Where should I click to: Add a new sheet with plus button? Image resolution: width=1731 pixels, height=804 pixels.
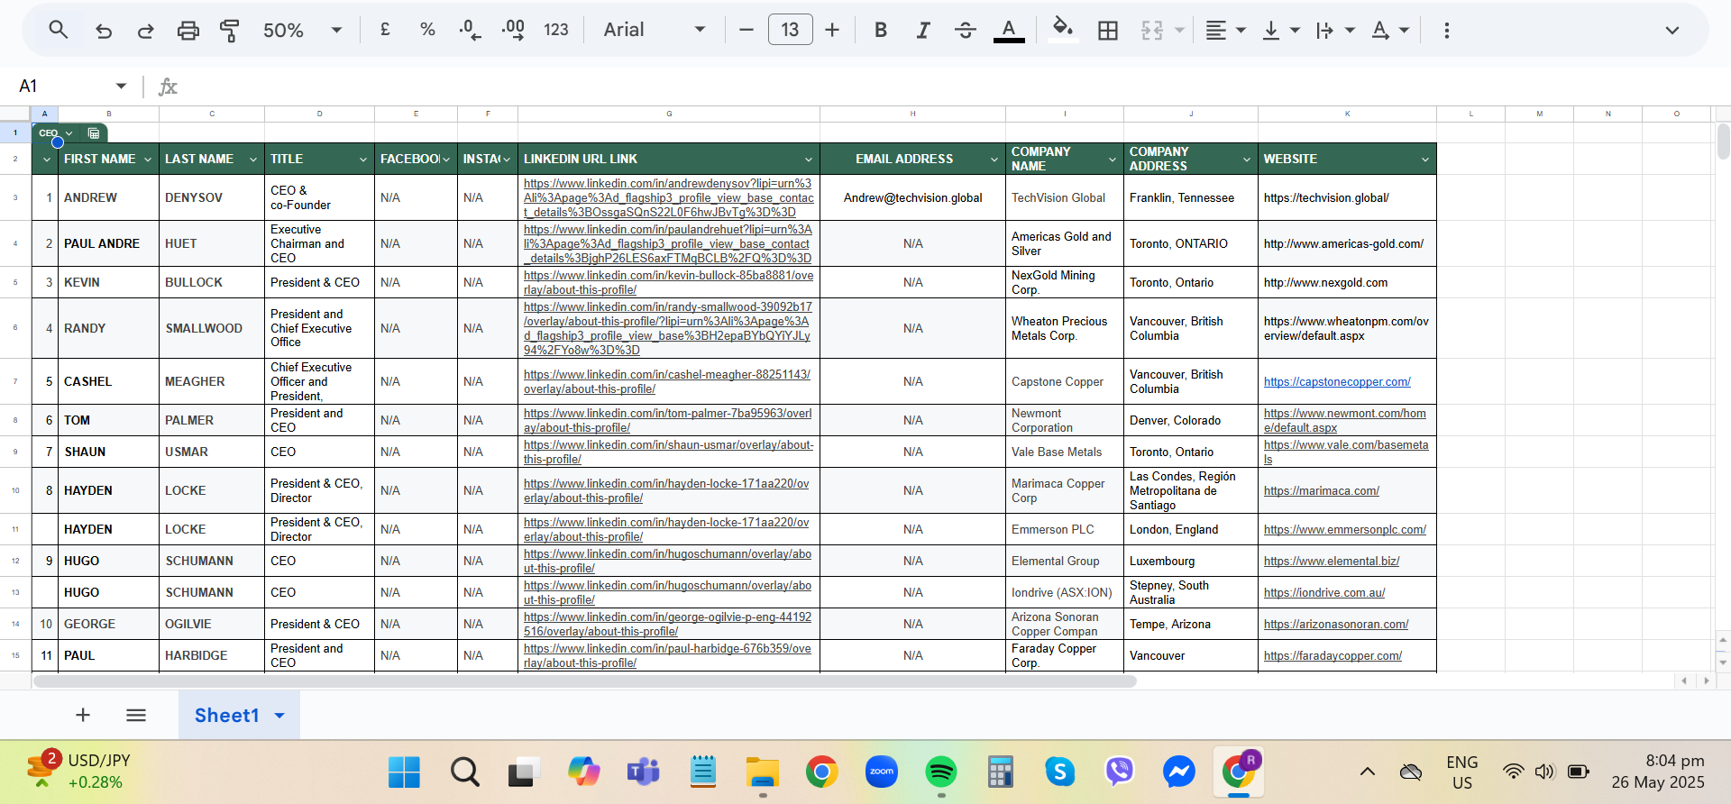tap(83, 715)
